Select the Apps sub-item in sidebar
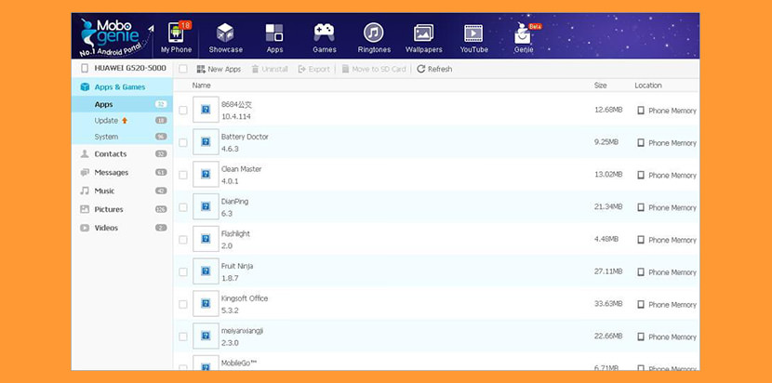772x383 pixels. 123,104
